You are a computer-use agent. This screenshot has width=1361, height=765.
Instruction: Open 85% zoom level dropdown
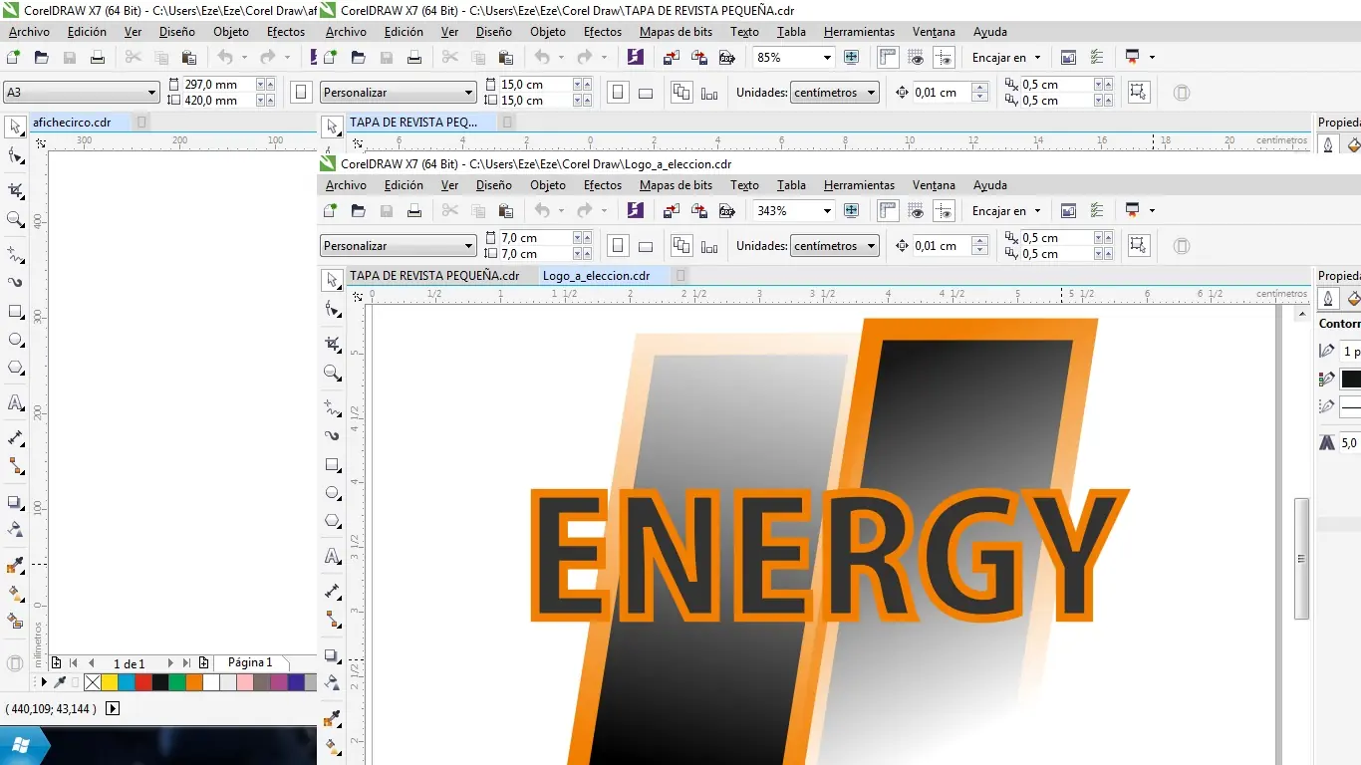[826, 58]
